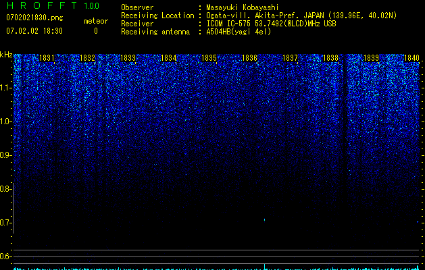Click the kHz axis unit label
Viewport: 425px width, 270px height.
tap(6, 55)
